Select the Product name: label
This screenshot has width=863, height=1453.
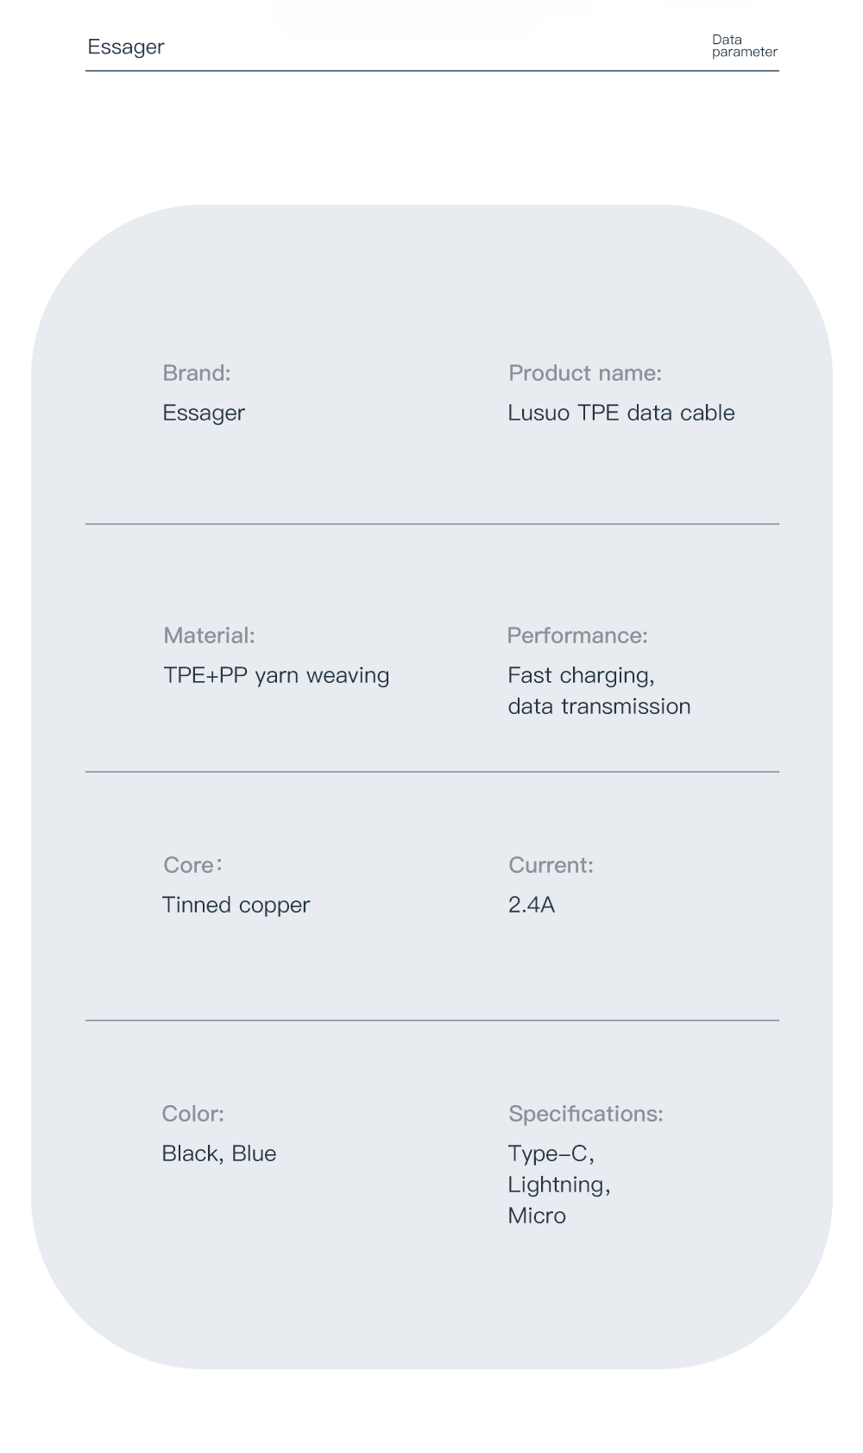(x=585, y=373)
